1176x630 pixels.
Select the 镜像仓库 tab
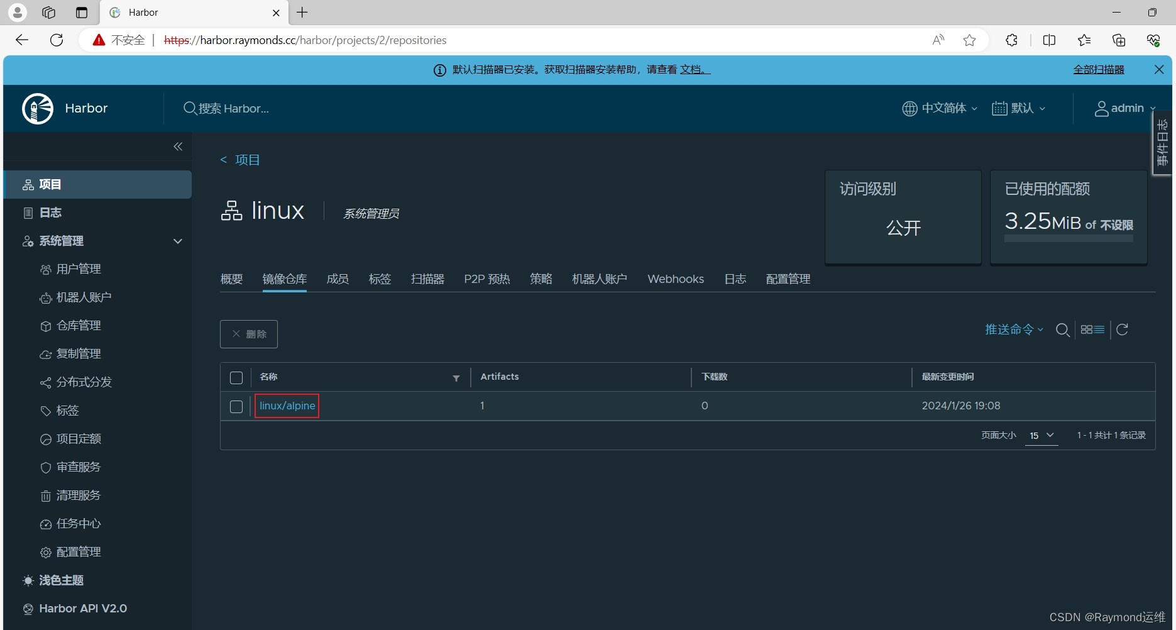[x=285, y=279]
